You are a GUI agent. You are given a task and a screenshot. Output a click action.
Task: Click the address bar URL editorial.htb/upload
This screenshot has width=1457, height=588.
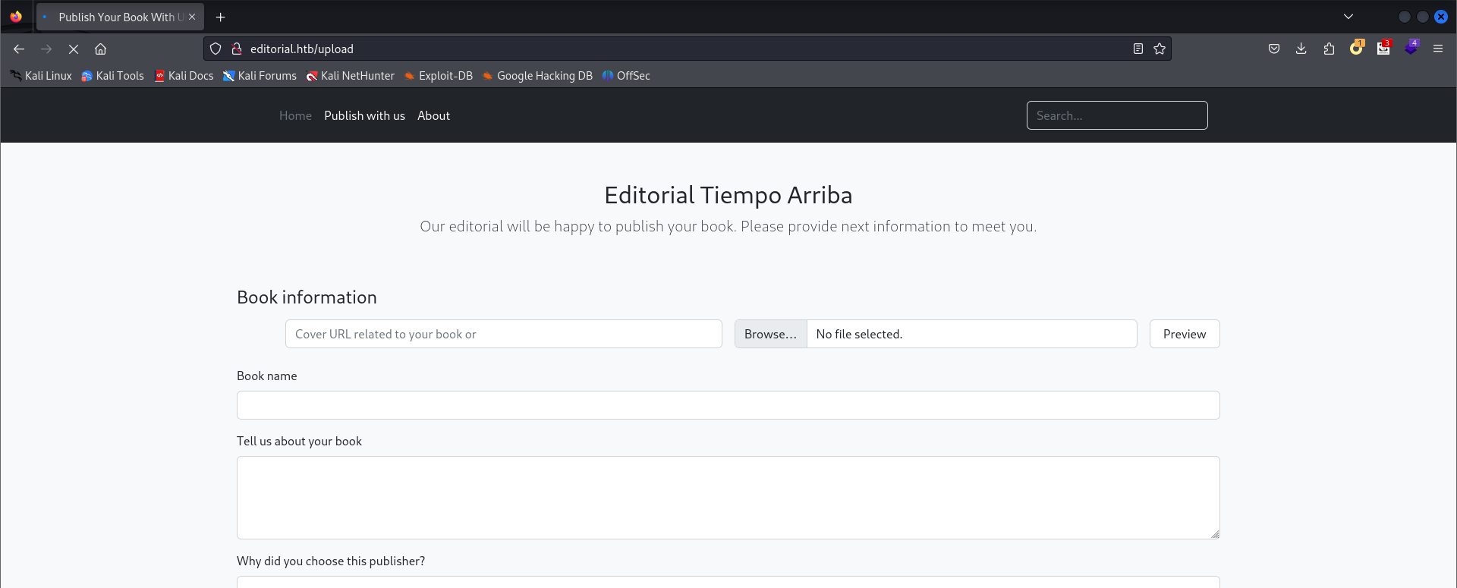302,49
